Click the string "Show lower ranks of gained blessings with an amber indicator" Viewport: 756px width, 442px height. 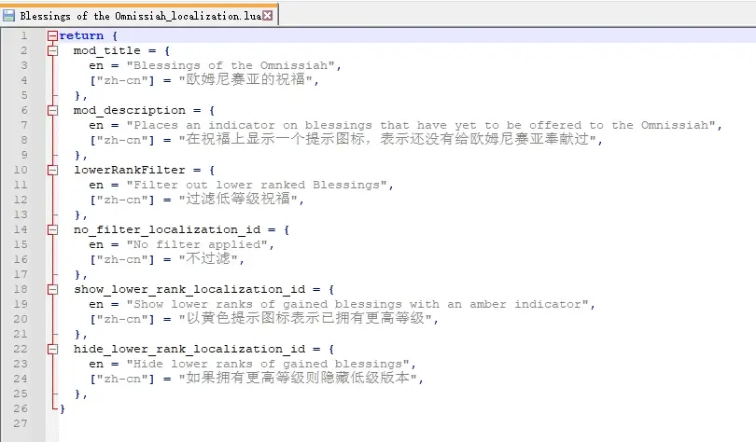click(x=357, y=304)
